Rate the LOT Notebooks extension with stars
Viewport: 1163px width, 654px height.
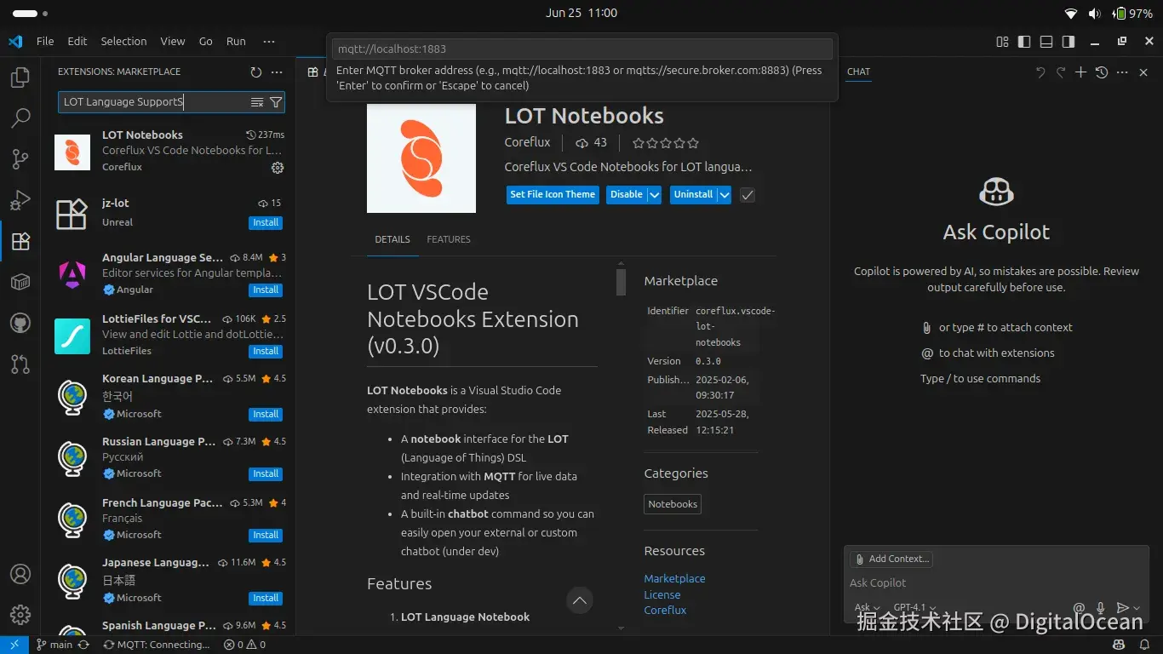click(665, 143)
